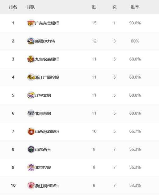Sort by the 胜率 column header
The height and width of the screenshot is (195, 159).
click(x=135, y=7)
